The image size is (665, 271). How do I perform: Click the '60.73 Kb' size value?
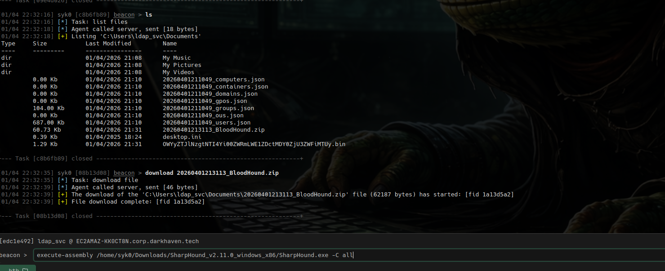pyautogui.click(x=47, y=130)
